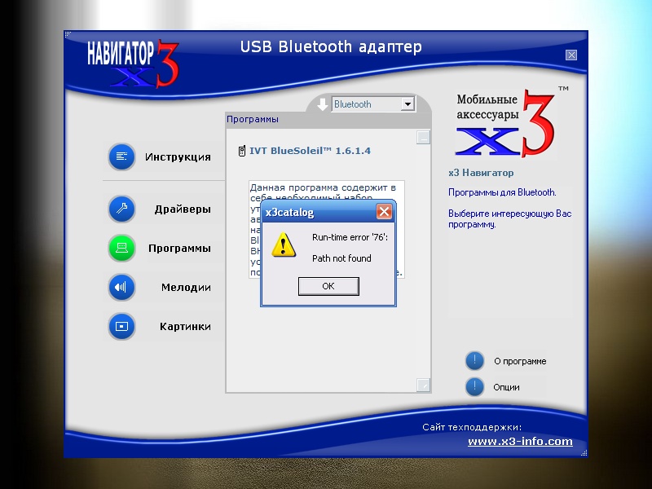The height and width of the screenshot is (489, 652).
Task: Click the Инструкция menu label
Action: (178, 157)
